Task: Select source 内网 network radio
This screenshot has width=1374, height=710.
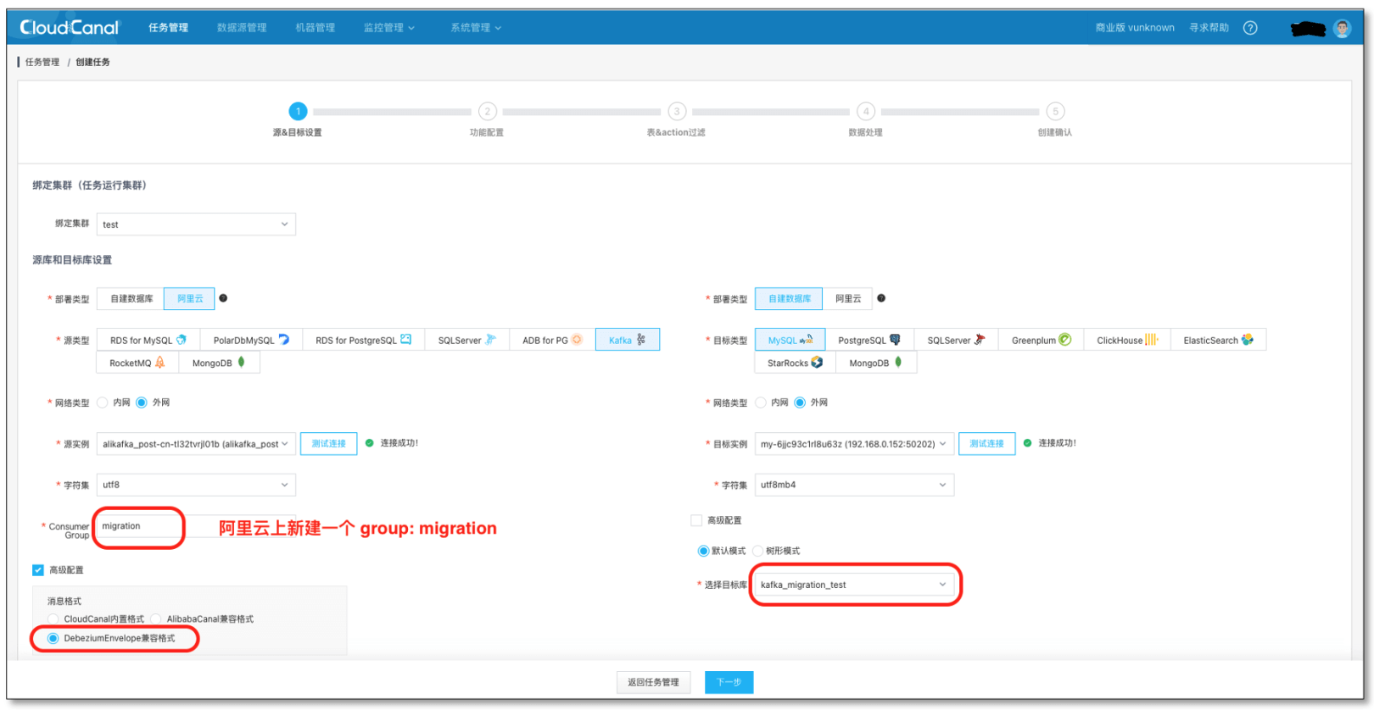Action: (103, 402)
